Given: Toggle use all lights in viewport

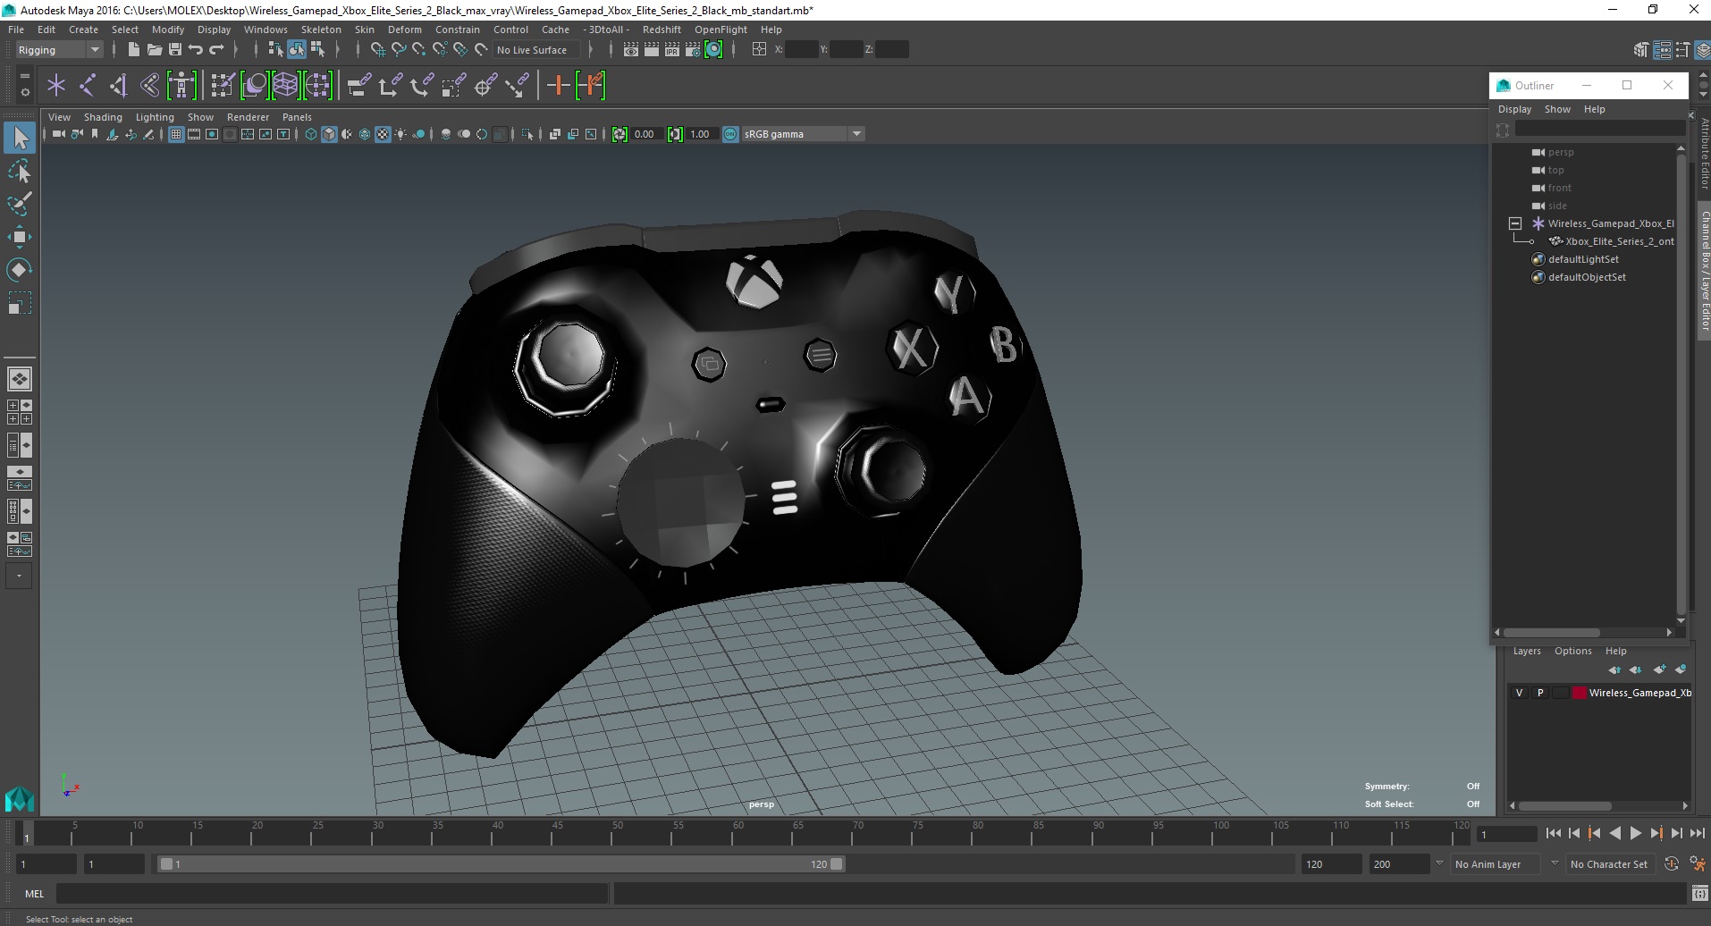Looking at the screenshot, I should (x=400, y=134).
